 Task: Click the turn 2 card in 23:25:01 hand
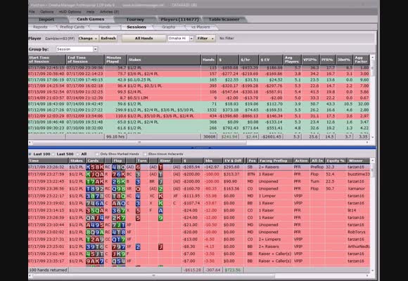tap(138, 247)
